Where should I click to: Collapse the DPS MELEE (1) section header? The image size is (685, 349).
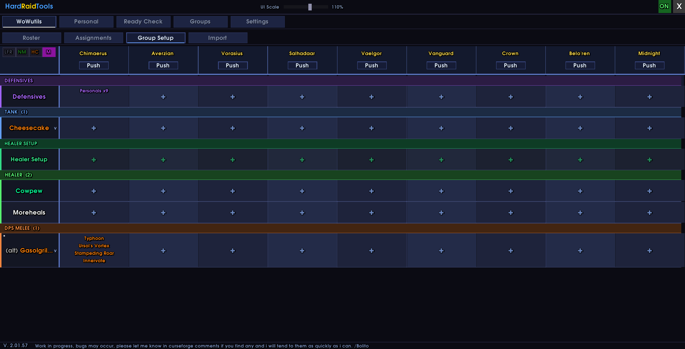341,228
